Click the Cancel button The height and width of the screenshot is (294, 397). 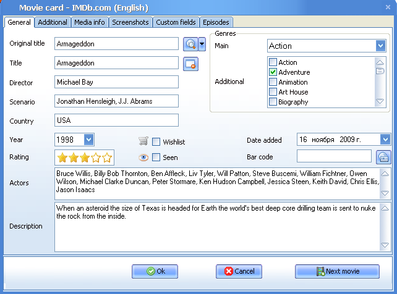[239, 271]
